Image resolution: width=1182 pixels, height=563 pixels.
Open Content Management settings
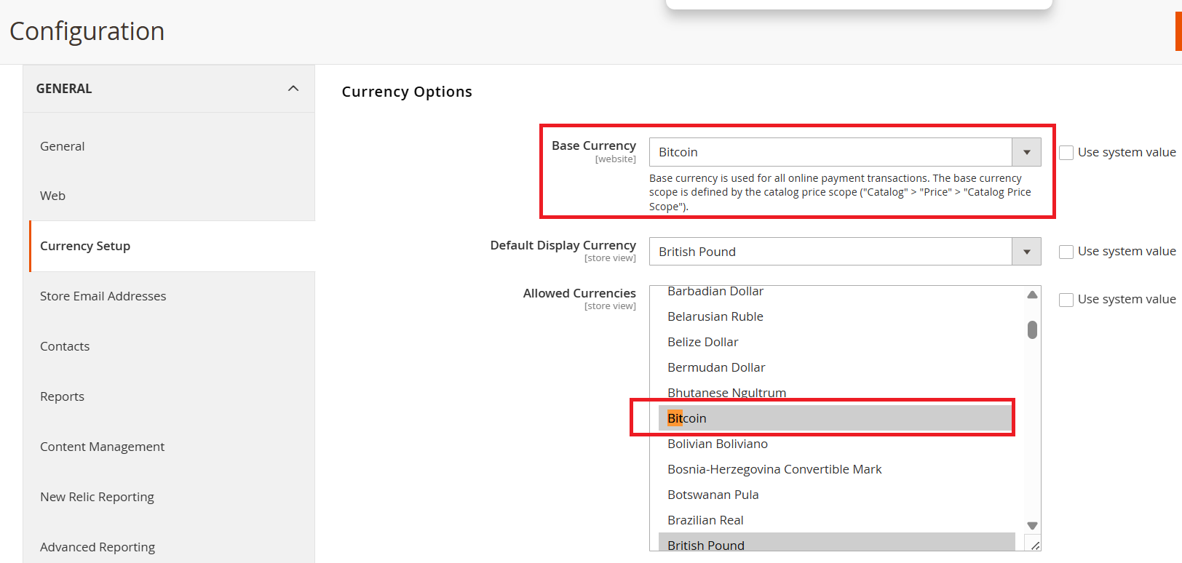tap(102, 447)
